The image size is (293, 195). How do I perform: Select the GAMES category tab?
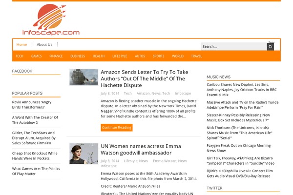coord(37,56)
